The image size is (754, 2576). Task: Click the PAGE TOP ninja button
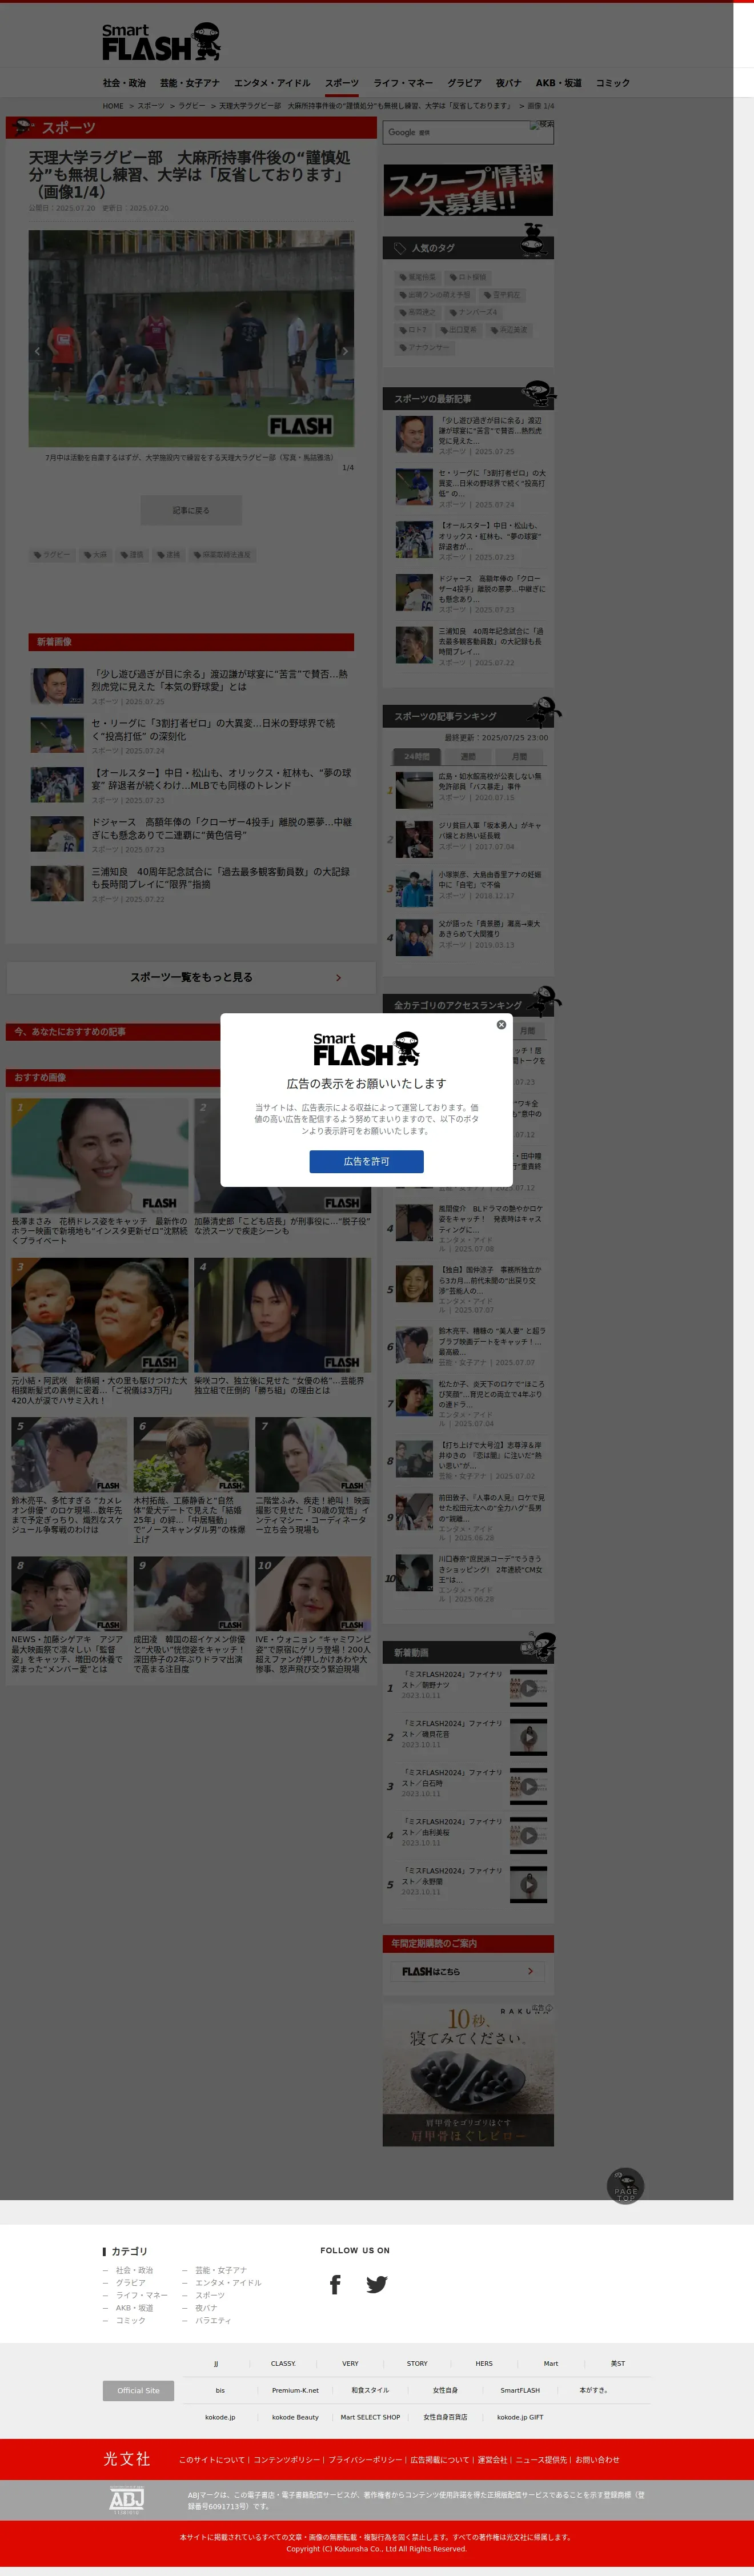(x=626, y=2185)
